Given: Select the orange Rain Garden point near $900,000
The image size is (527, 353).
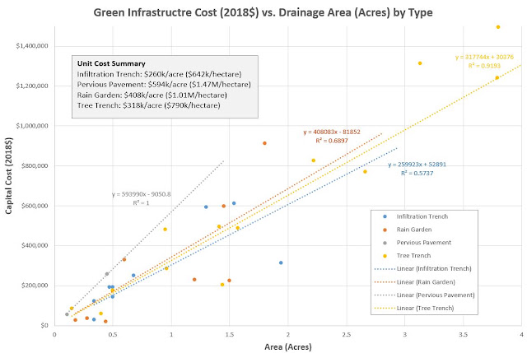Looking at the screenshot, I should [x=264, y=143].
